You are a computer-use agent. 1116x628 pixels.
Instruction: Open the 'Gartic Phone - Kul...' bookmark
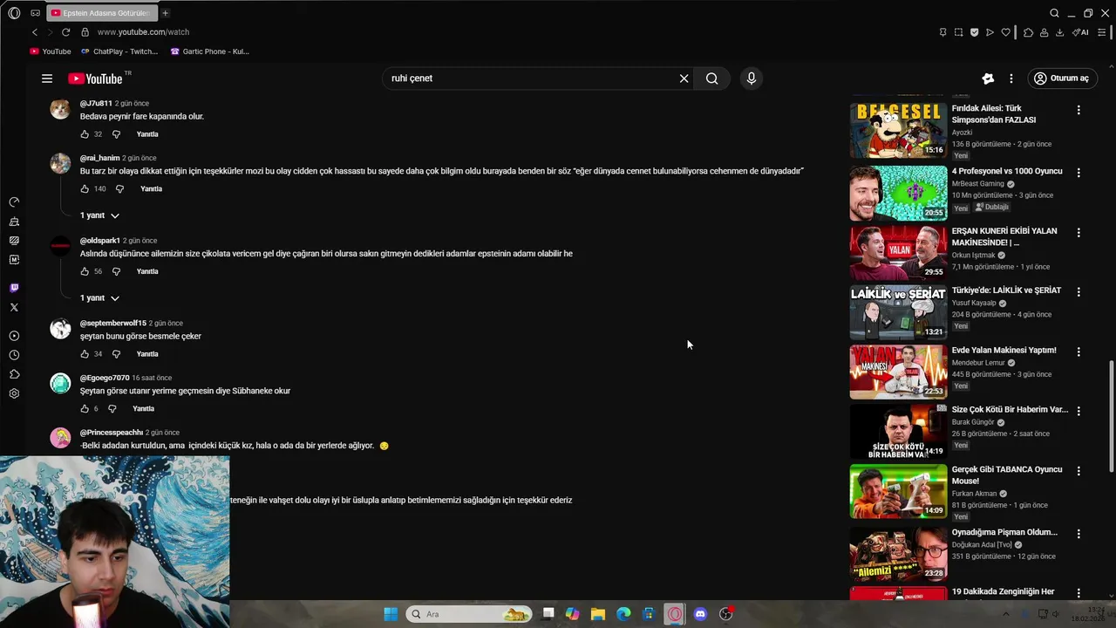[209, 51]
